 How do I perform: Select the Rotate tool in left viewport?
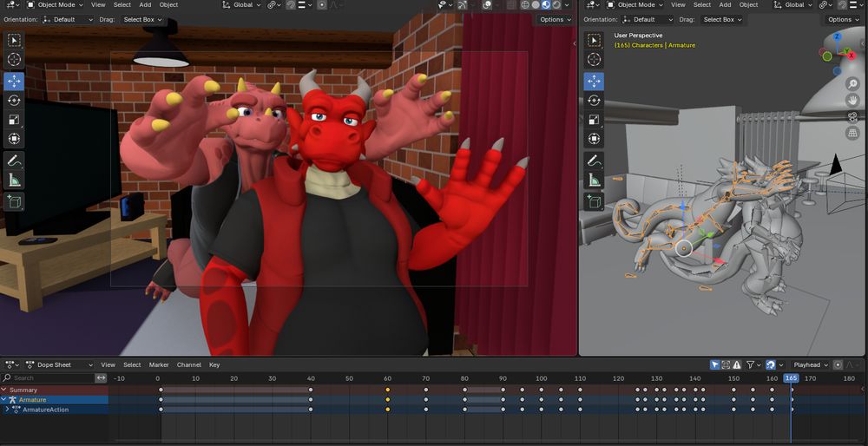click(14, 100)
